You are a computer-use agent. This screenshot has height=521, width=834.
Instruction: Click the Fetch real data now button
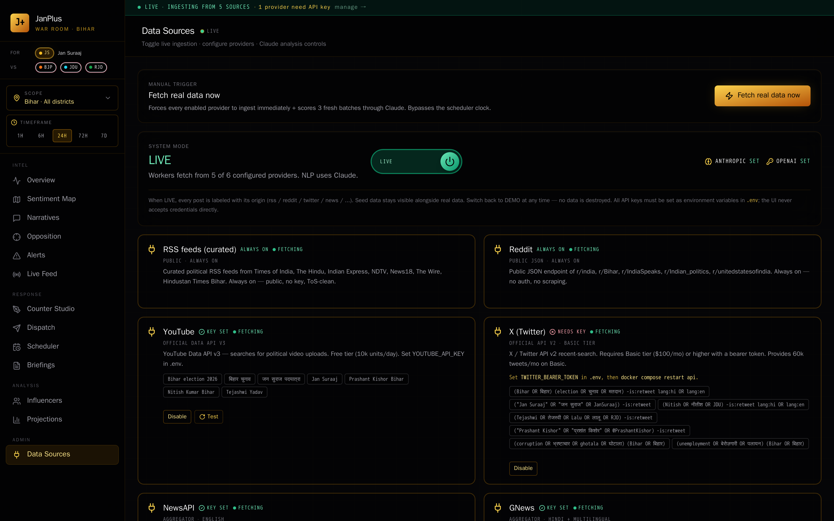762,95
